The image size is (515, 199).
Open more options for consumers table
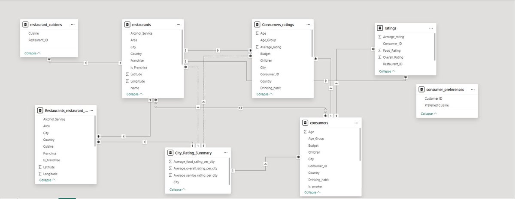click(356, 123)
